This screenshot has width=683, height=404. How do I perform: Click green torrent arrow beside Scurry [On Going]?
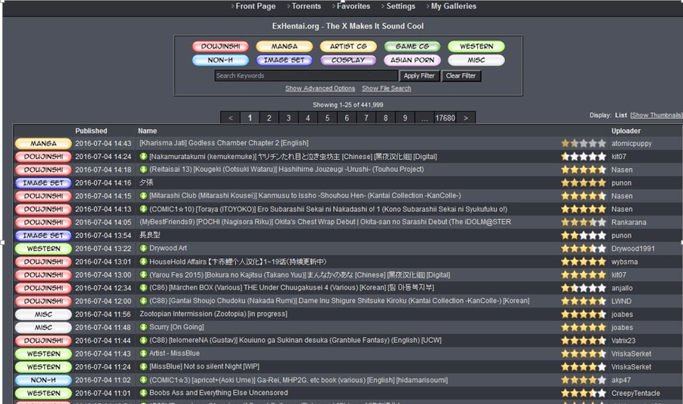(x=143, y=328)
